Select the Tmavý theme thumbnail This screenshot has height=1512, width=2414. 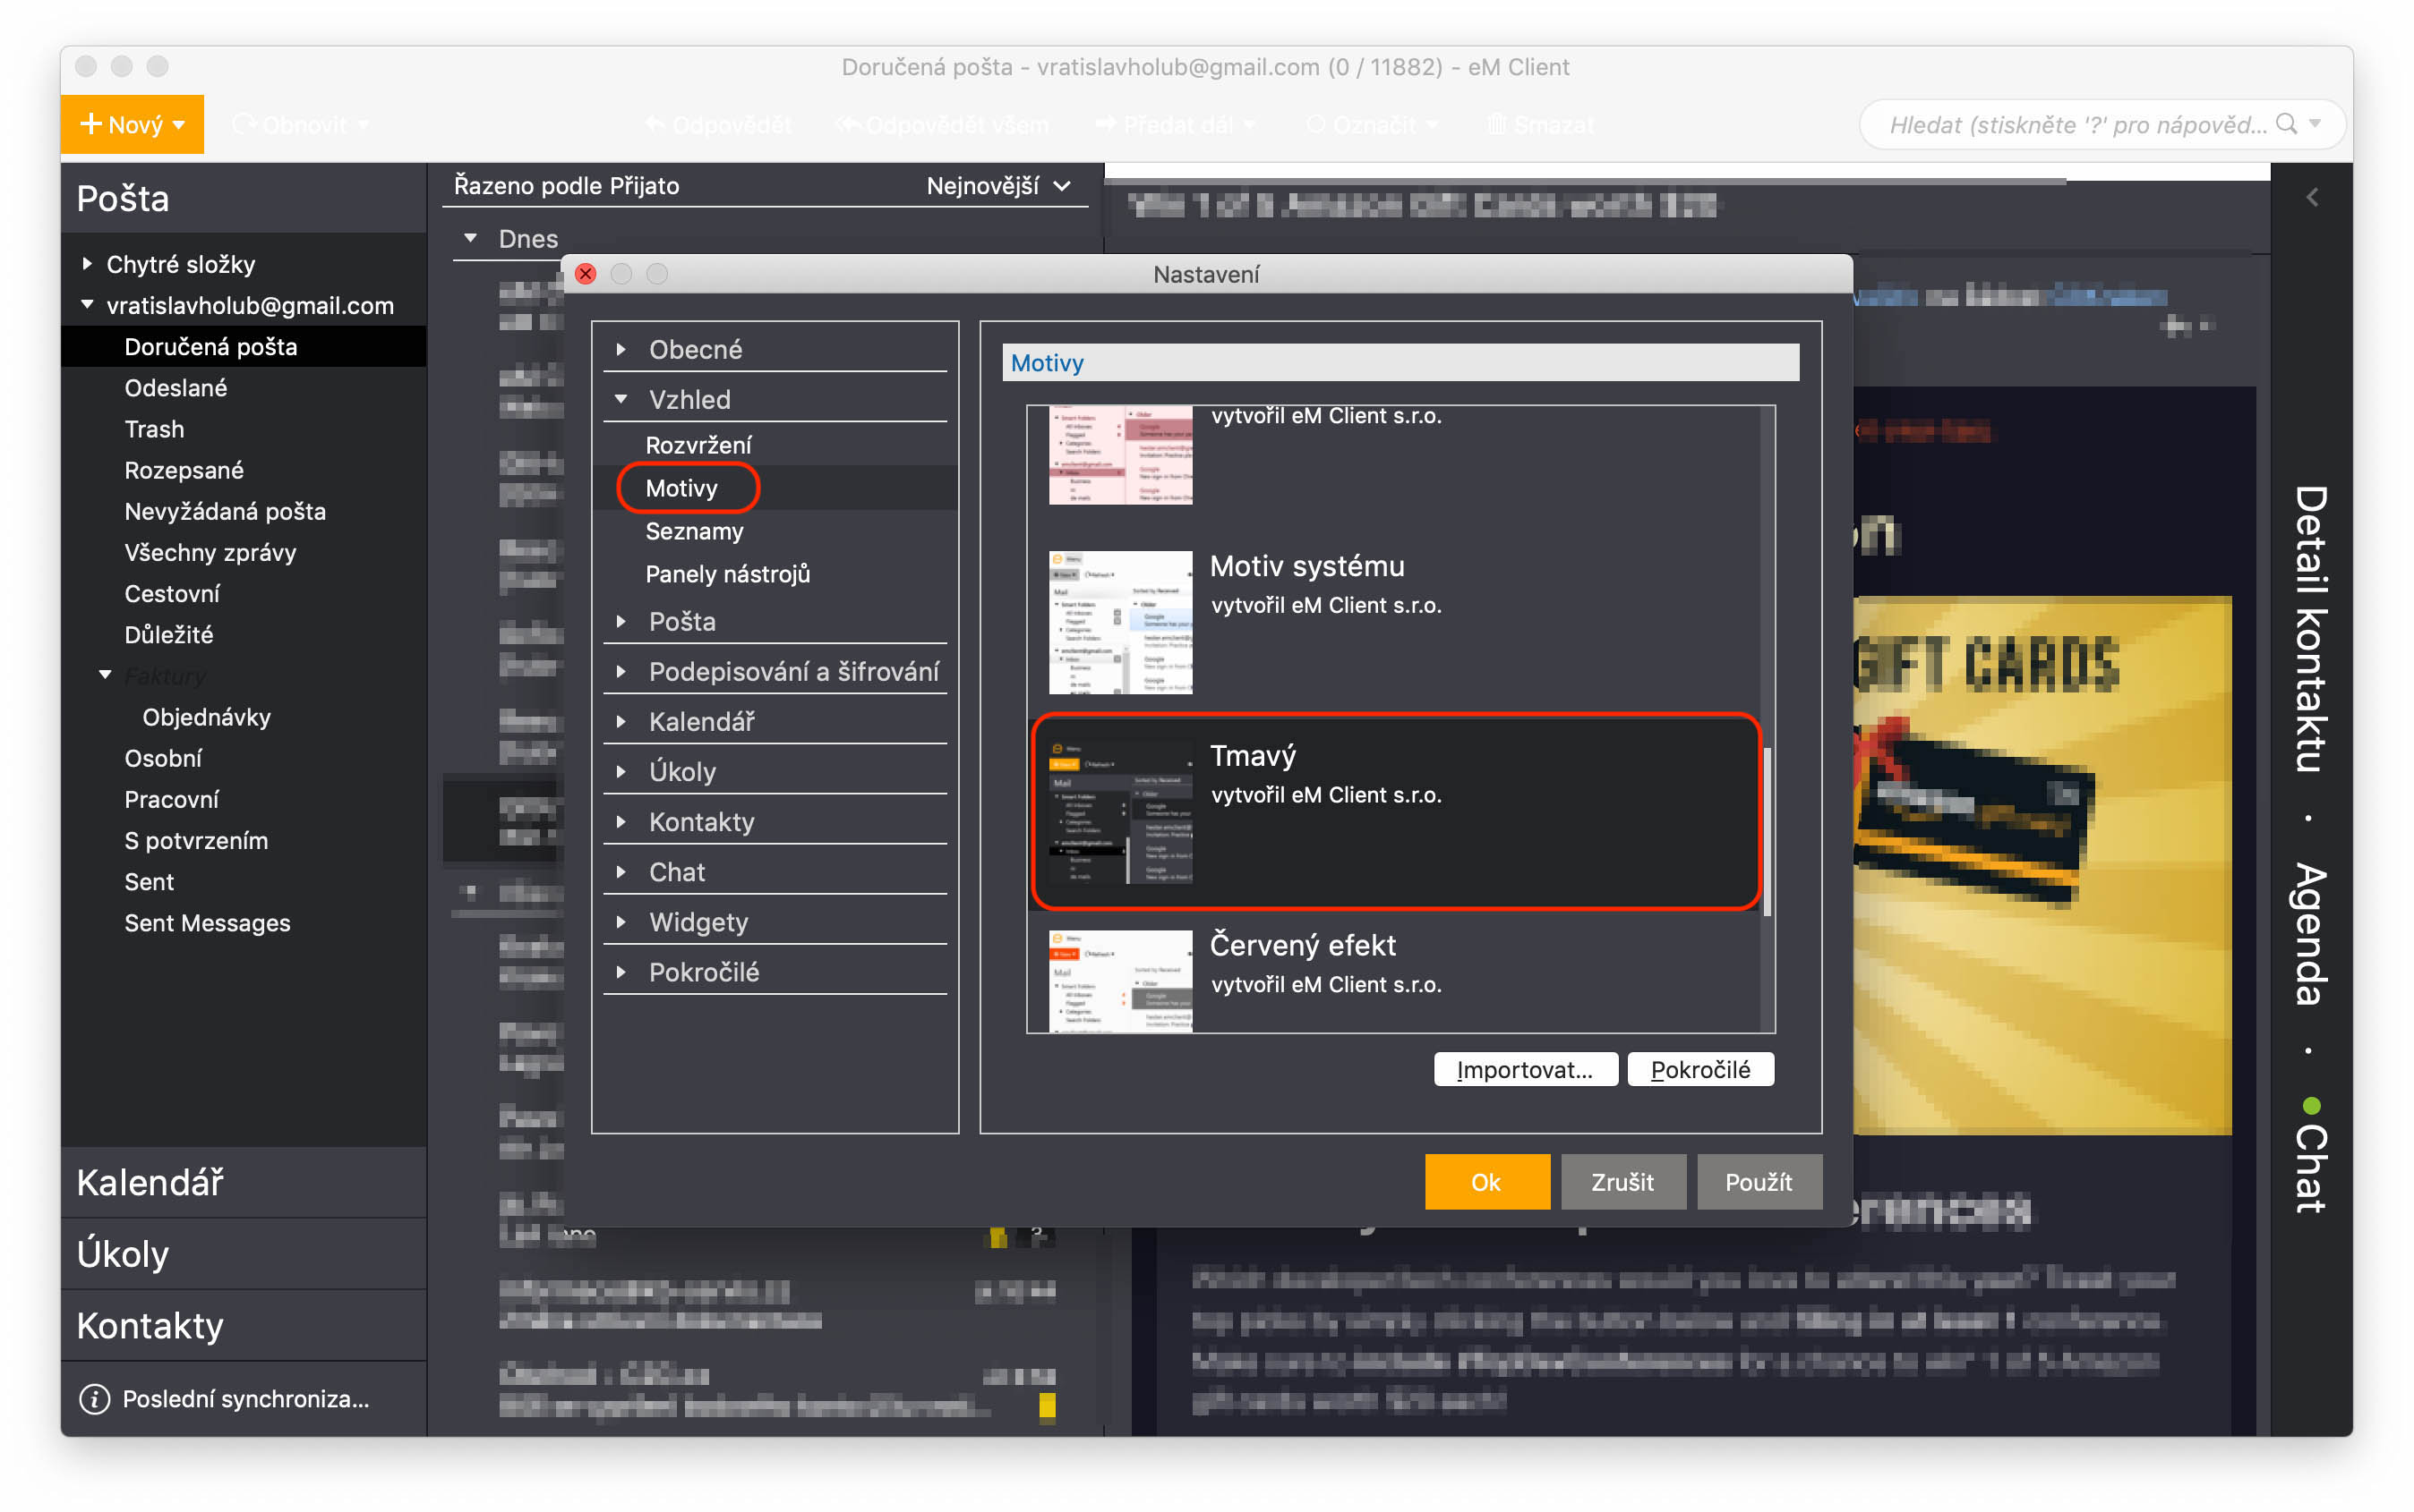[x=1120, y=811]
